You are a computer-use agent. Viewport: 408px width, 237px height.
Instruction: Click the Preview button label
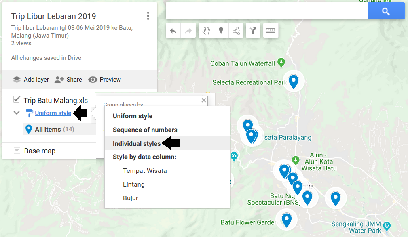110,80
